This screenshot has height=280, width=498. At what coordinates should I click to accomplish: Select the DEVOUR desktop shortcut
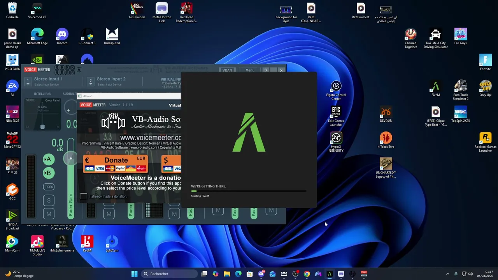[x=386, y=114]
